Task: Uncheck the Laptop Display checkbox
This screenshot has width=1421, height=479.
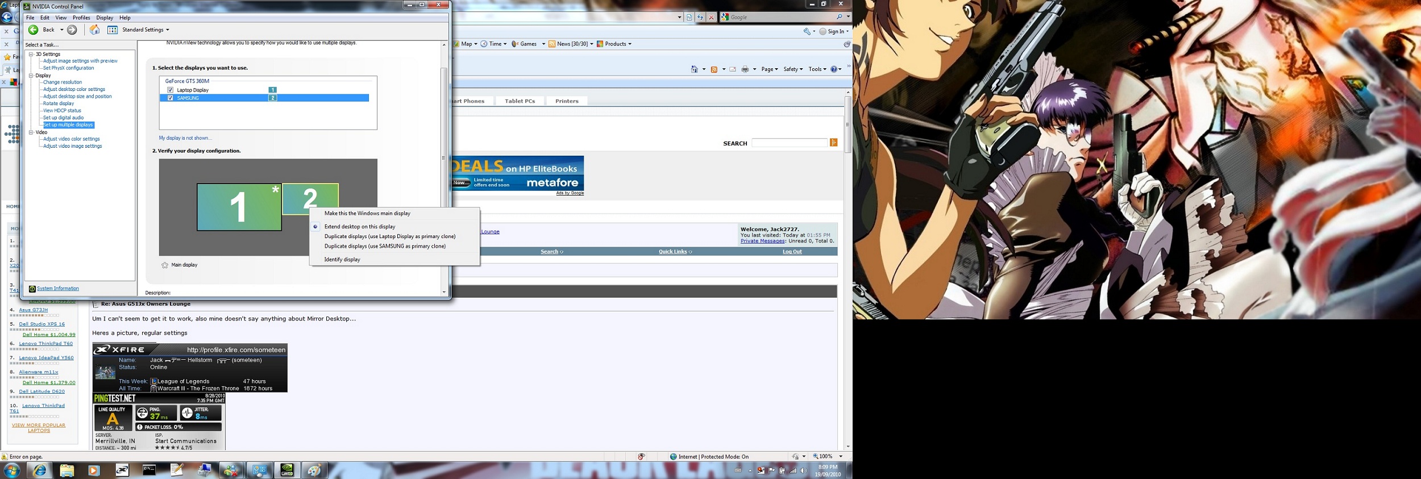Action: tap(170, 90)
